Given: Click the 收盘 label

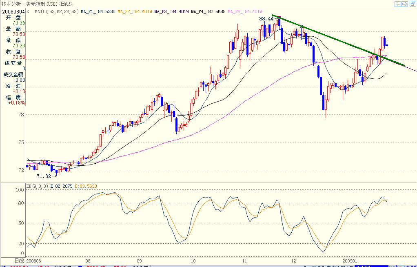Looking at the screenshot, I should click(13, 51).
